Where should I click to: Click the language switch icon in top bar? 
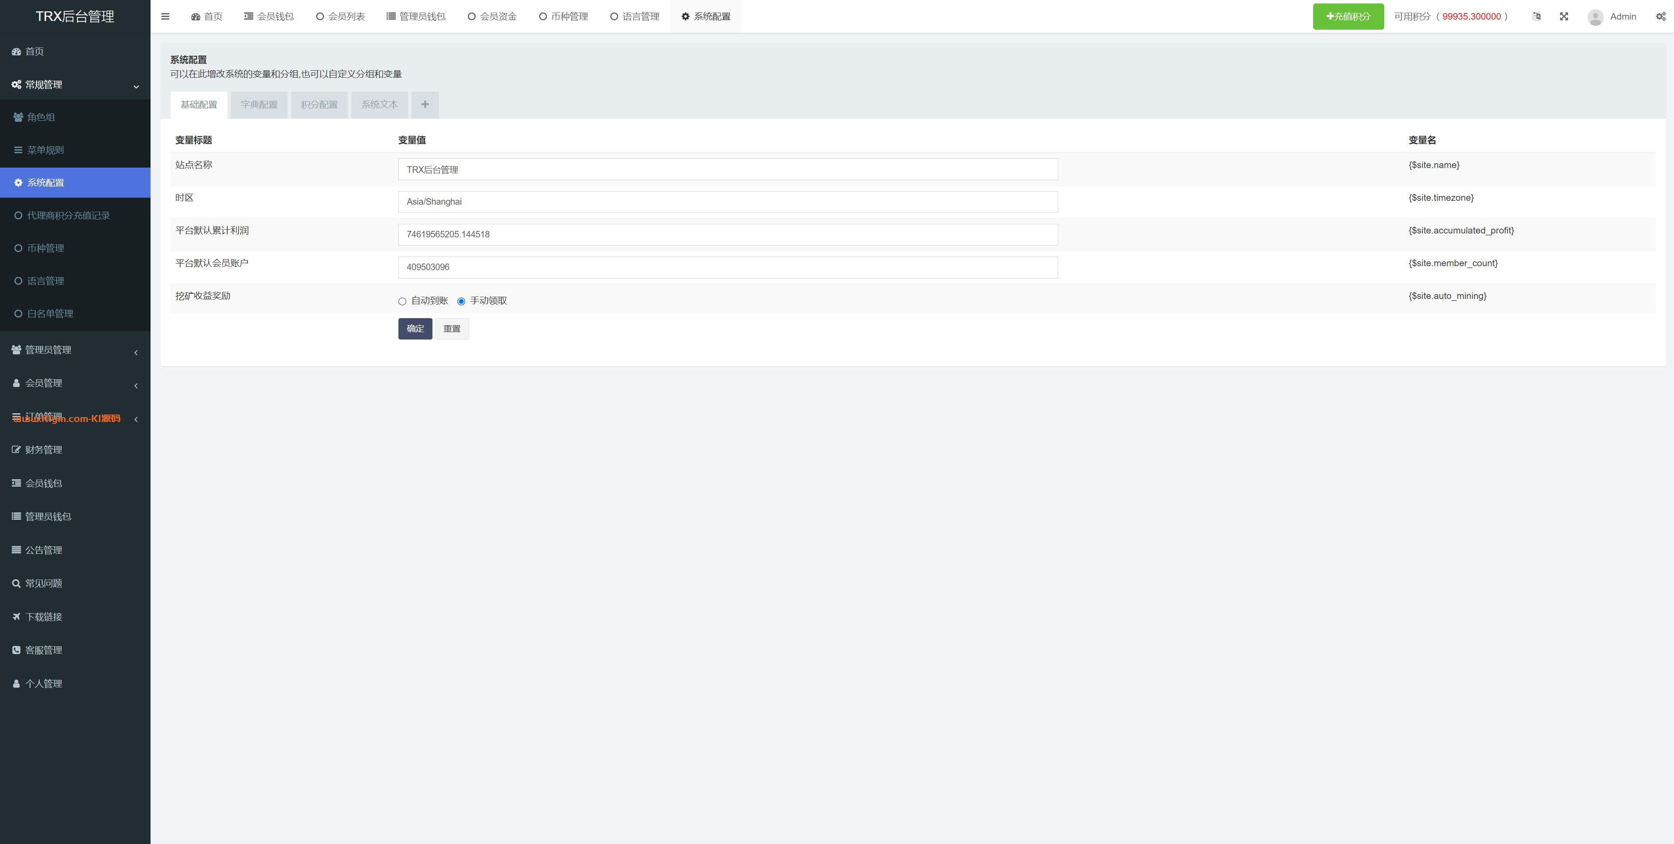click(x=1536, y=16)
